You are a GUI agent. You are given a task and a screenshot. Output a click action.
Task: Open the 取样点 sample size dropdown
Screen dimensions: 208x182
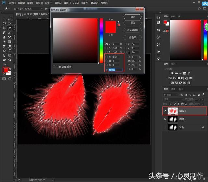pyautogui.click(x=33, y=9)
